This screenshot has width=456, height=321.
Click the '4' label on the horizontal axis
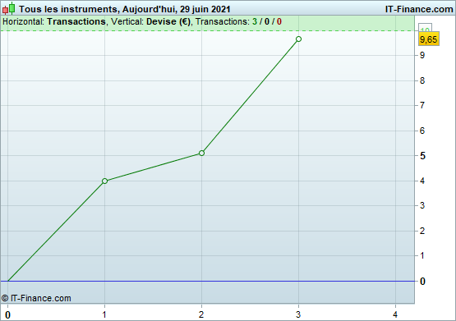[x=395, y=314]
